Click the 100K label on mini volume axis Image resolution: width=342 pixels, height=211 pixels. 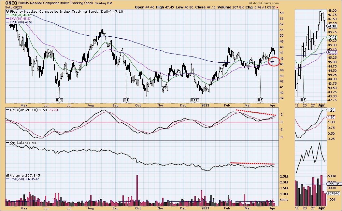pos(332,200)
